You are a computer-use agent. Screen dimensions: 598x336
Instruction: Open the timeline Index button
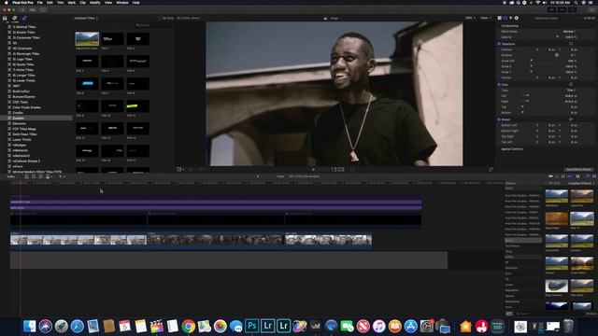click(x=10, y=176)
